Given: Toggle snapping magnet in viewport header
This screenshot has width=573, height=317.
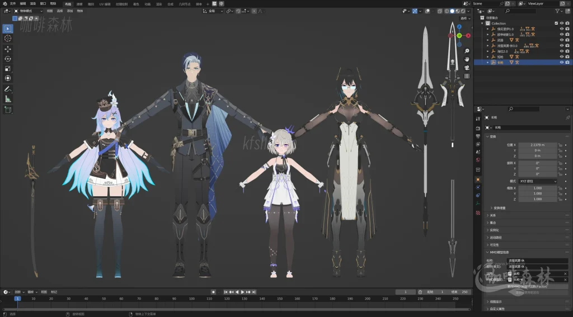Looking at the screenshot, I should click(x=238, y=11).
